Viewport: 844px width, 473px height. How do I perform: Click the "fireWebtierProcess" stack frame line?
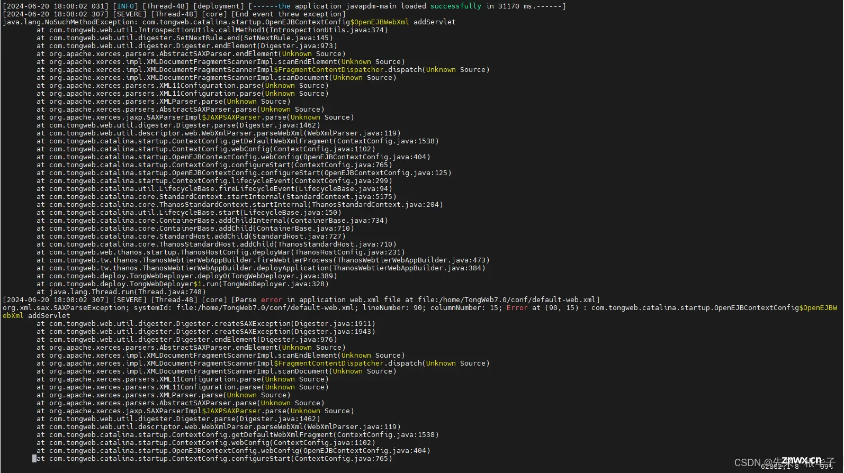click(x=263, y=260)
